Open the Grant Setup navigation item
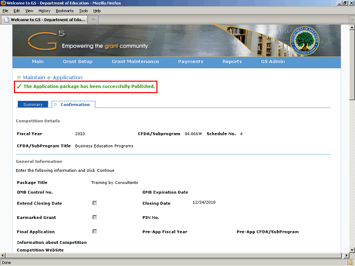The image size is (355, 266). 78,62
